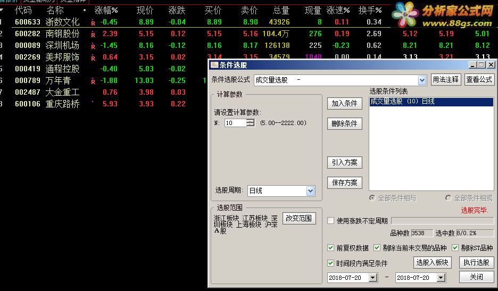Click the 加入条件 button
The image size is (498, 291).
click(345, 103)
